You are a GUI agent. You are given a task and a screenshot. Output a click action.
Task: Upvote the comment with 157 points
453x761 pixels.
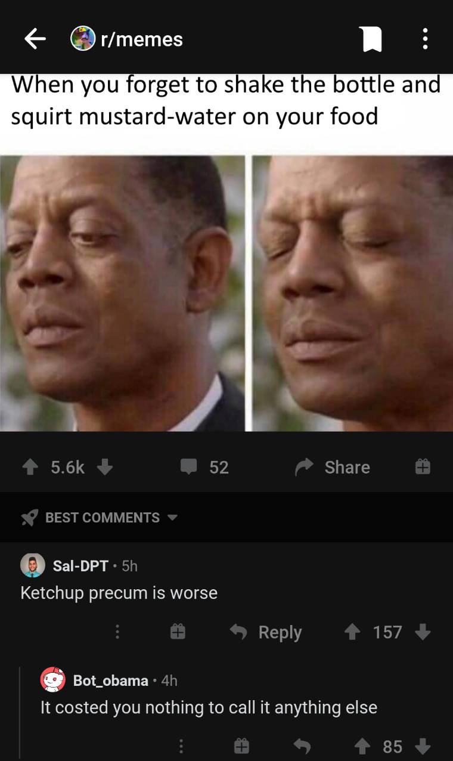click(x=352, y=632)
